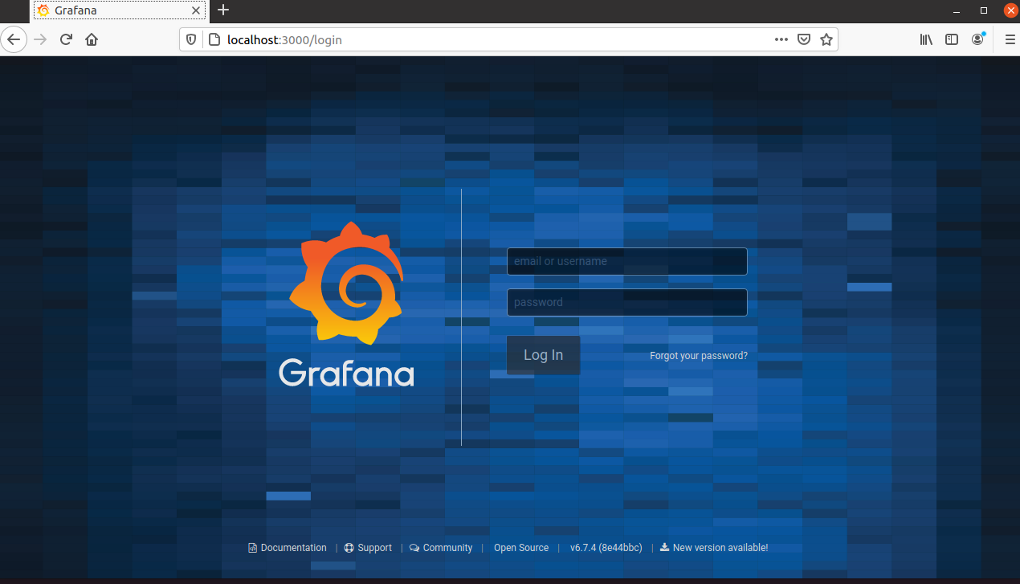
Task: Focus the password input field
Action: click(x=627, y=302)
